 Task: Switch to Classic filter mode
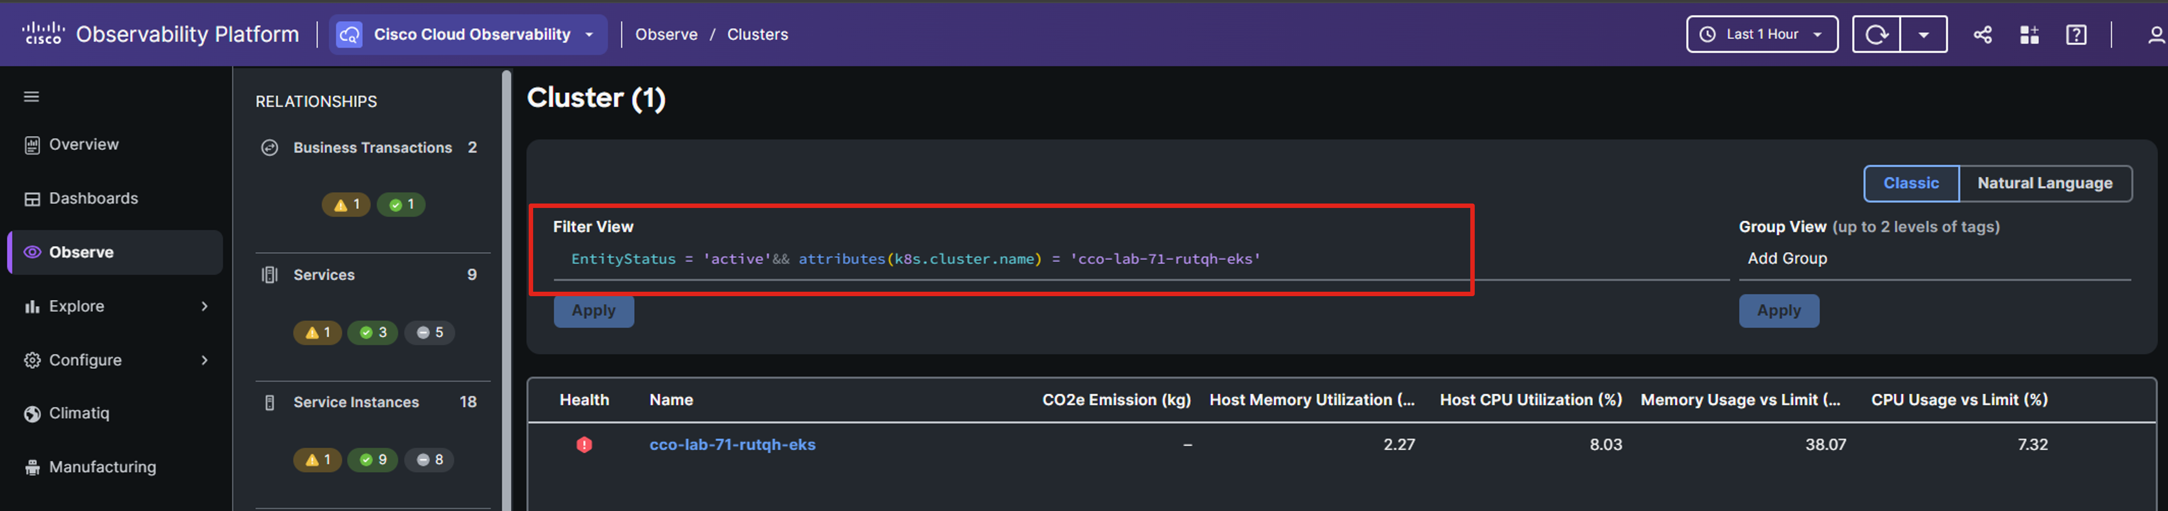coord(1910,183)
